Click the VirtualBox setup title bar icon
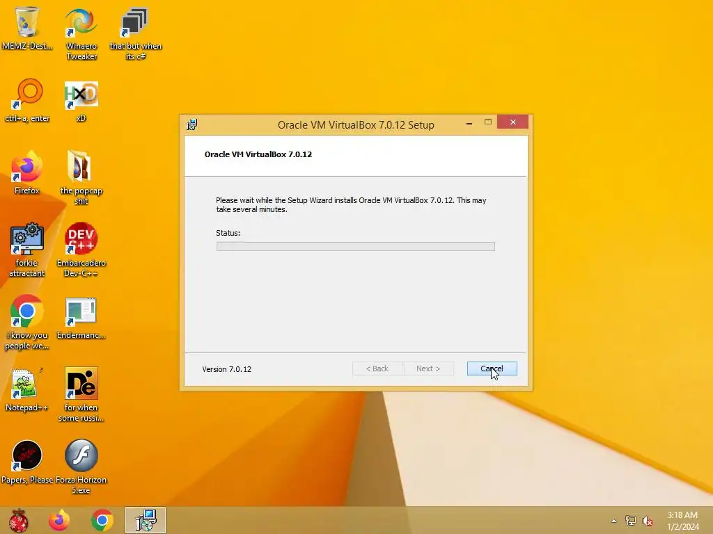 (x=192, y=124)
